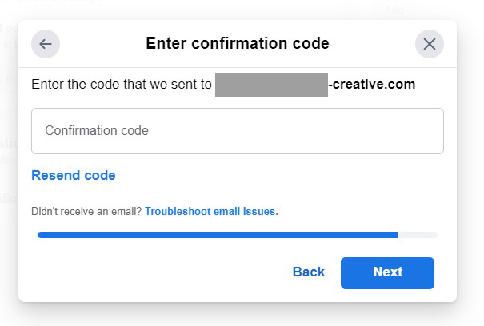
Task: Dismiss dialog via the circular X icon
Action: pyautogui.click(x=430, y=44)
